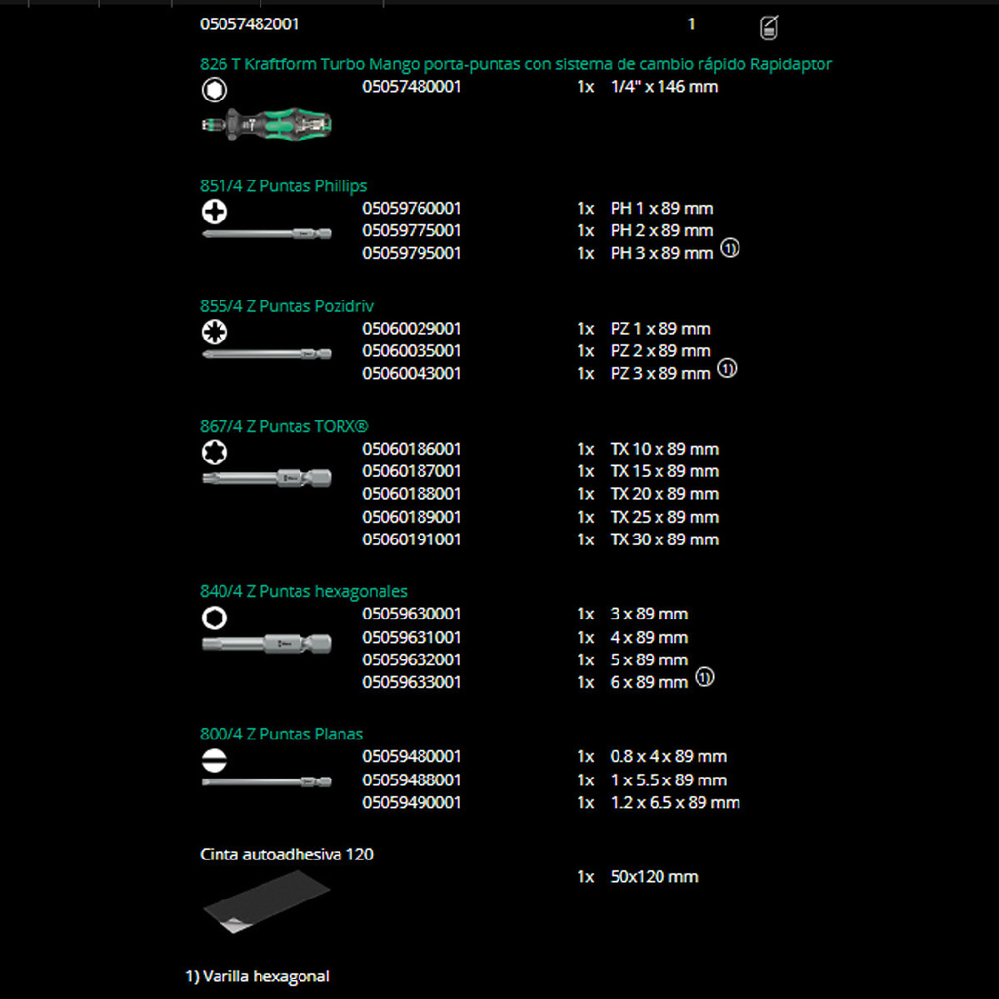Click the TX 25 x 89 mm size
999x999 pixels.
(664, 517)
